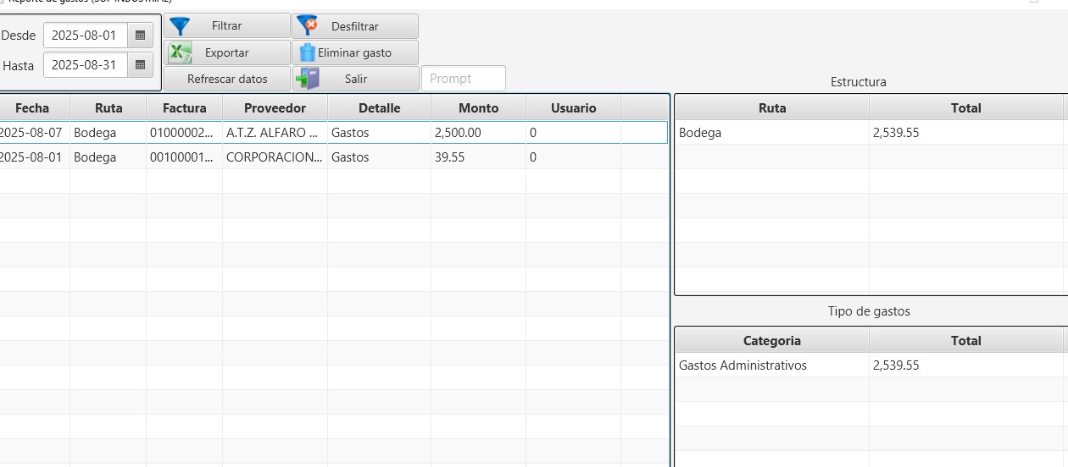The image size is (1068, 467).
Task: Select the CORPORACION expense row of 39.55
Action: click(x=271, y=157)
